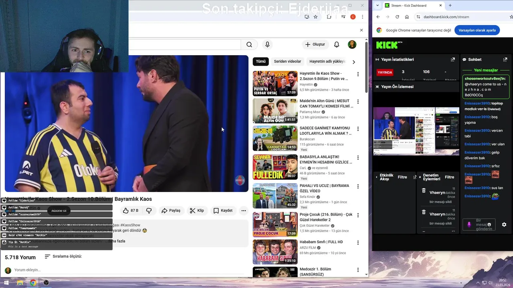Like the video with 87 B likes

point(131,210)
